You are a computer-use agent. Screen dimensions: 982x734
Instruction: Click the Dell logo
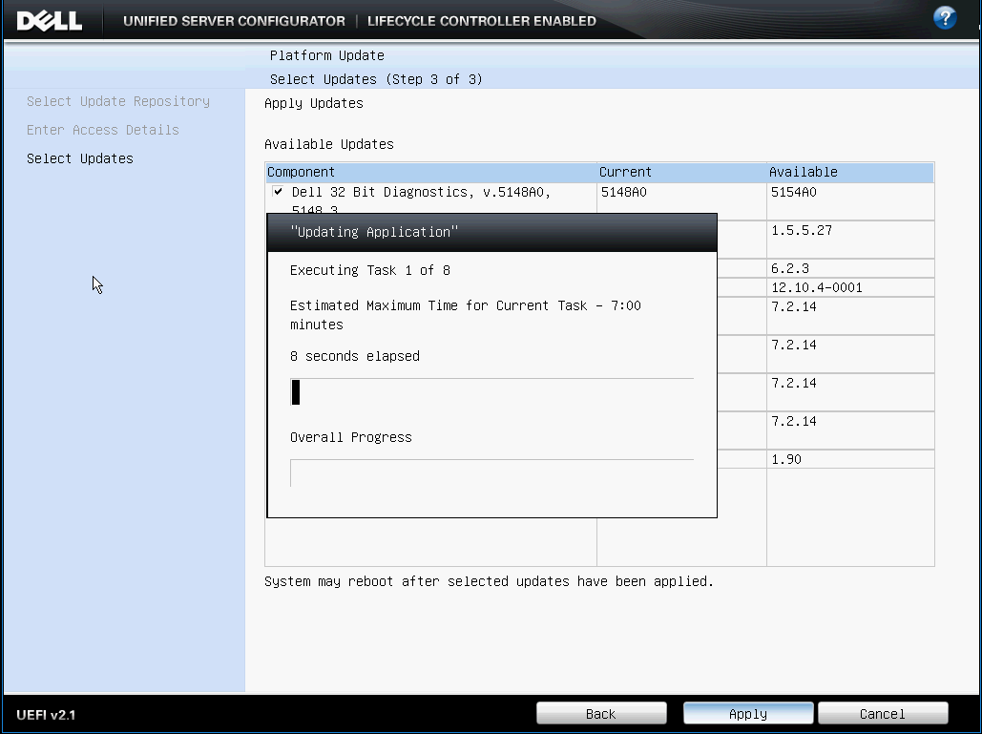[x=50, y=21]
